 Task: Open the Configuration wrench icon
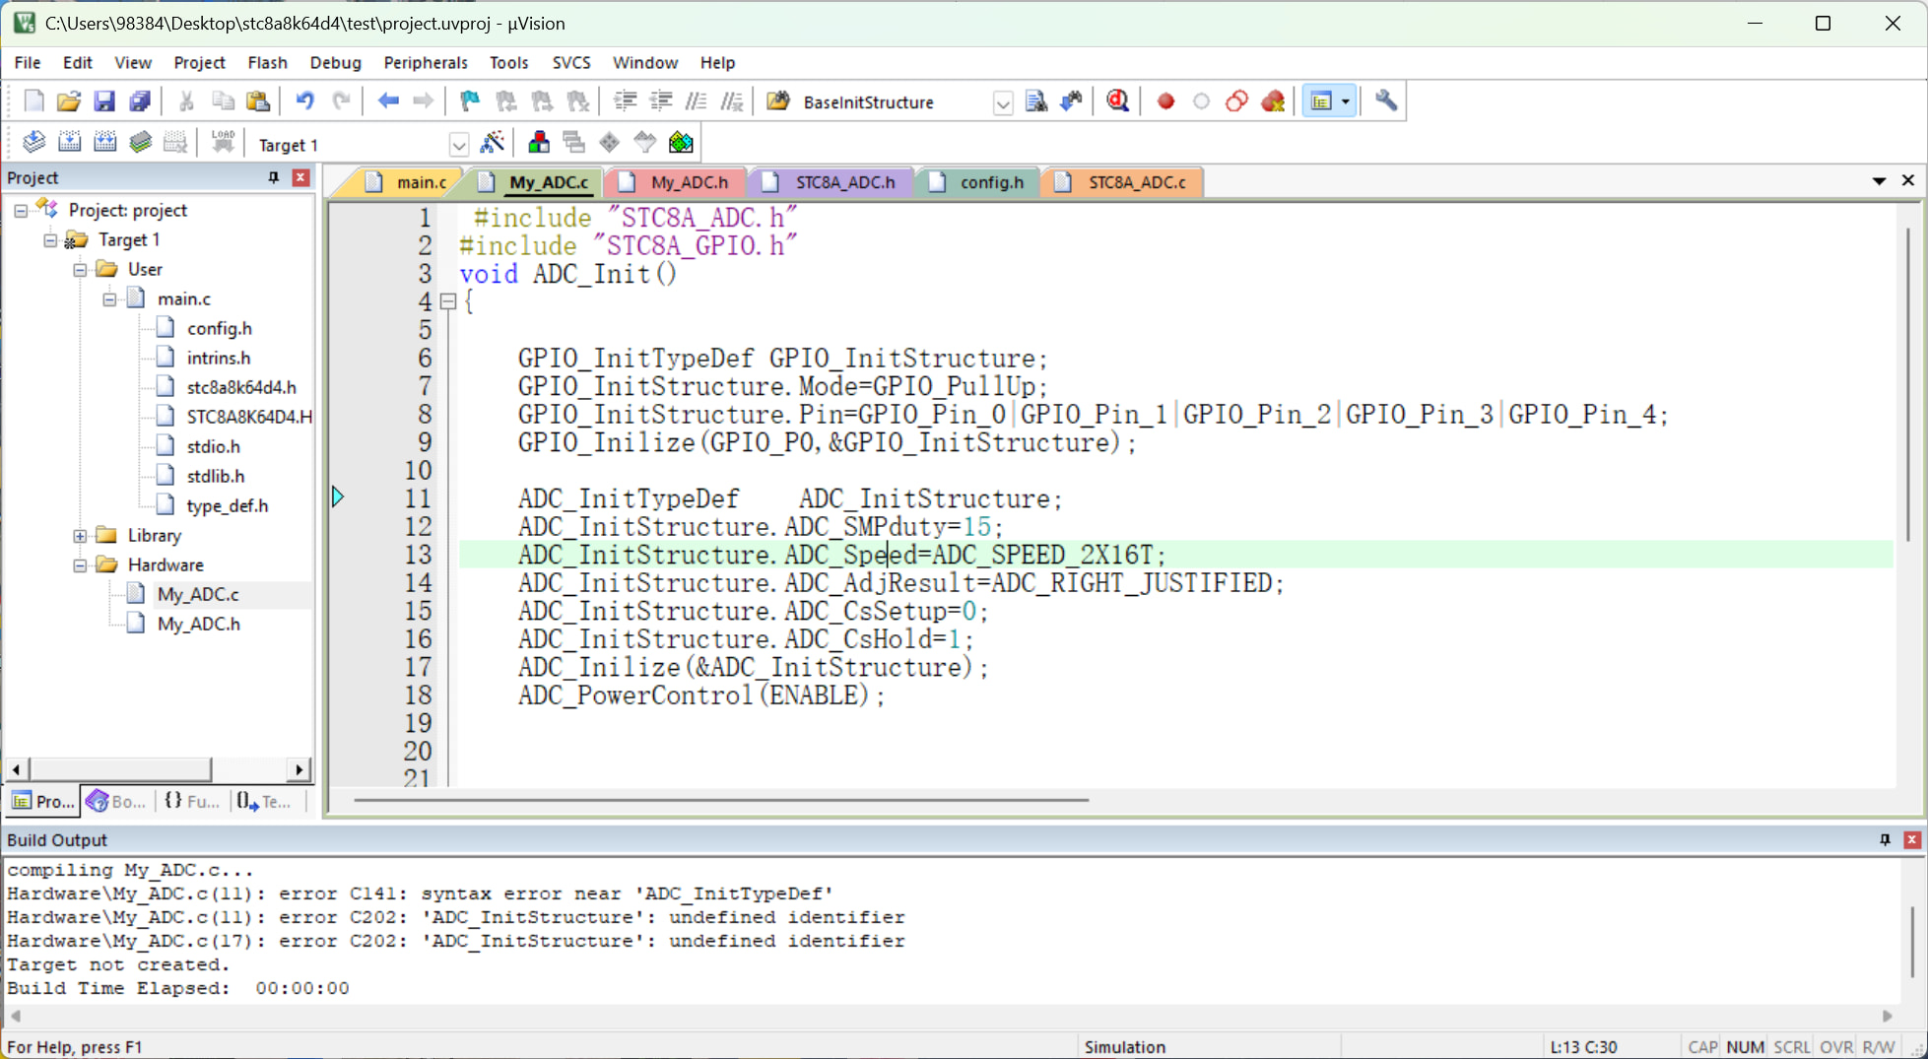(x=1385, y=101)
